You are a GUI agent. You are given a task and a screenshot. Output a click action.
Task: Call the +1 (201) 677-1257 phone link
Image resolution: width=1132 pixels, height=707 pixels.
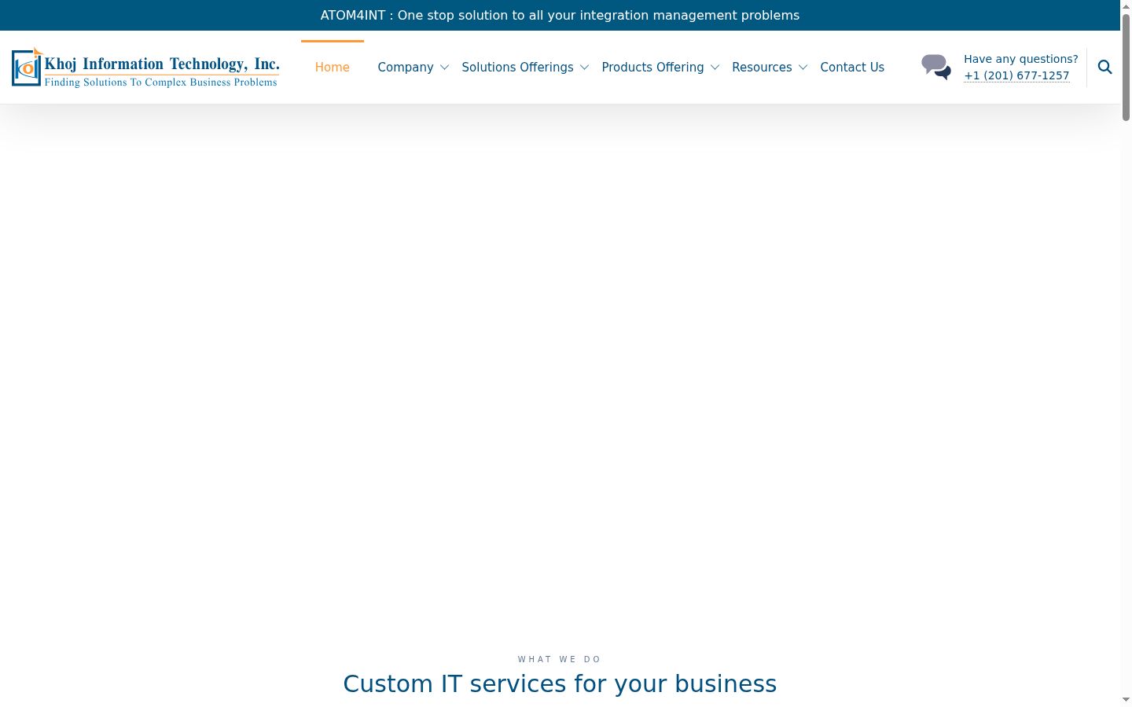point(1016,75)
